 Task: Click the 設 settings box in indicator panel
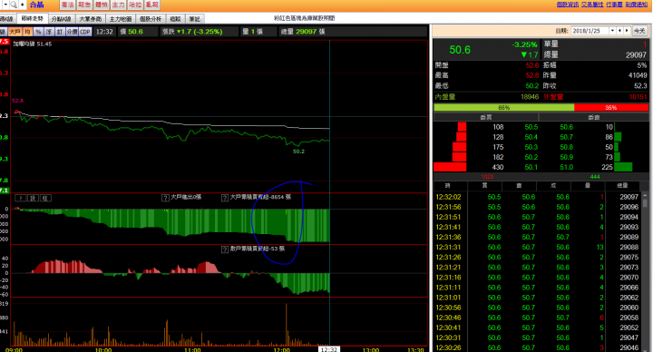pos(33,199)
